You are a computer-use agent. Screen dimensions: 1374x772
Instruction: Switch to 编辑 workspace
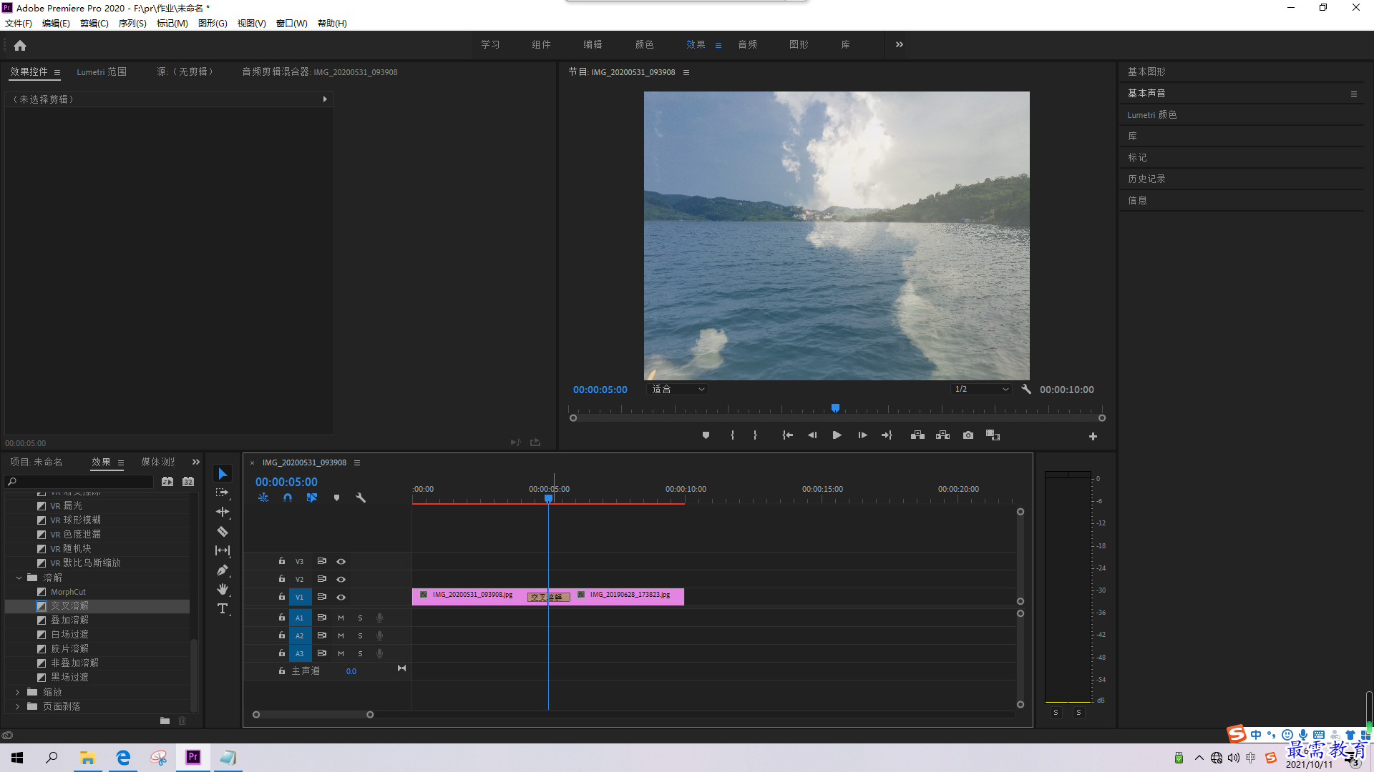pos(593,44)
